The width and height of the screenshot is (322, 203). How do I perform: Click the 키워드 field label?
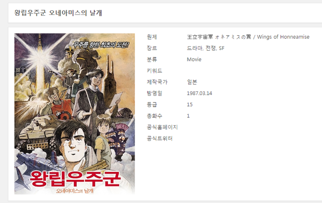155,71
